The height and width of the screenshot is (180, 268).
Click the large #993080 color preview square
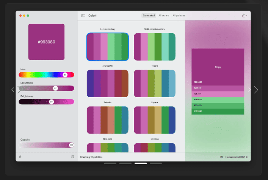tap(46, 42)
